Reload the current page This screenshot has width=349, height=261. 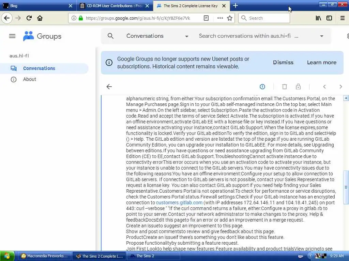[29, 18]
